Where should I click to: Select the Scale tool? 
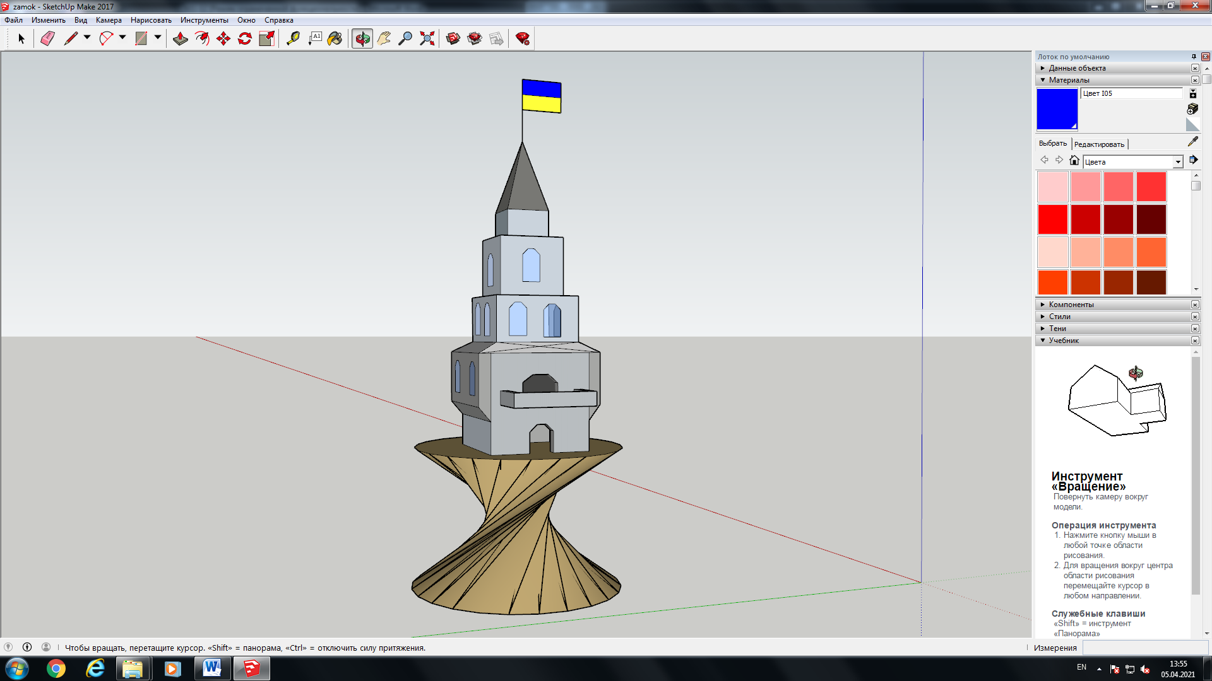266,39
